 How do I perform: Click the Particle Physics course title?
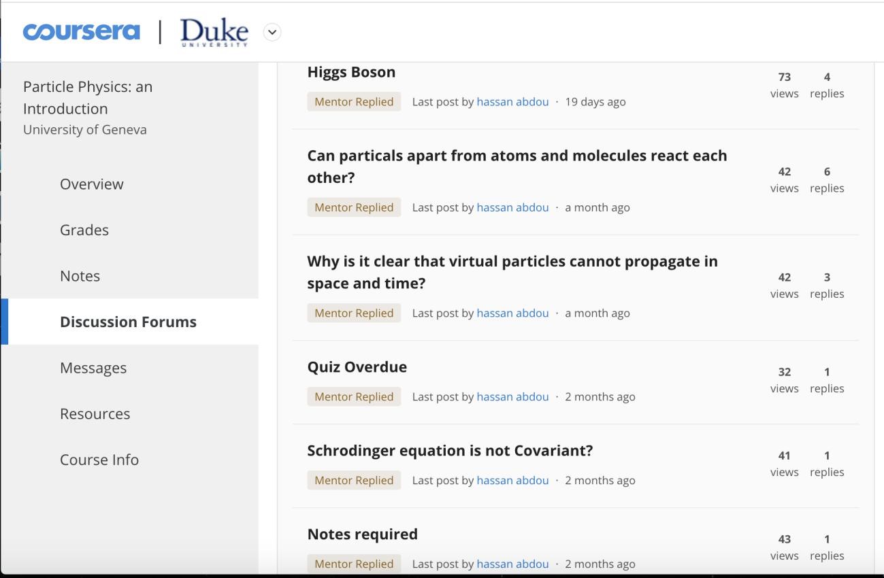click(88, 97)
